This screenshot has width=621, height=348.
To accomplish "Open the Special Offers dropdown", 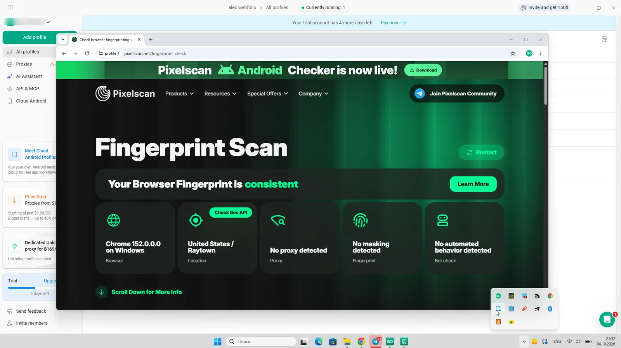I will click(267, 93).
